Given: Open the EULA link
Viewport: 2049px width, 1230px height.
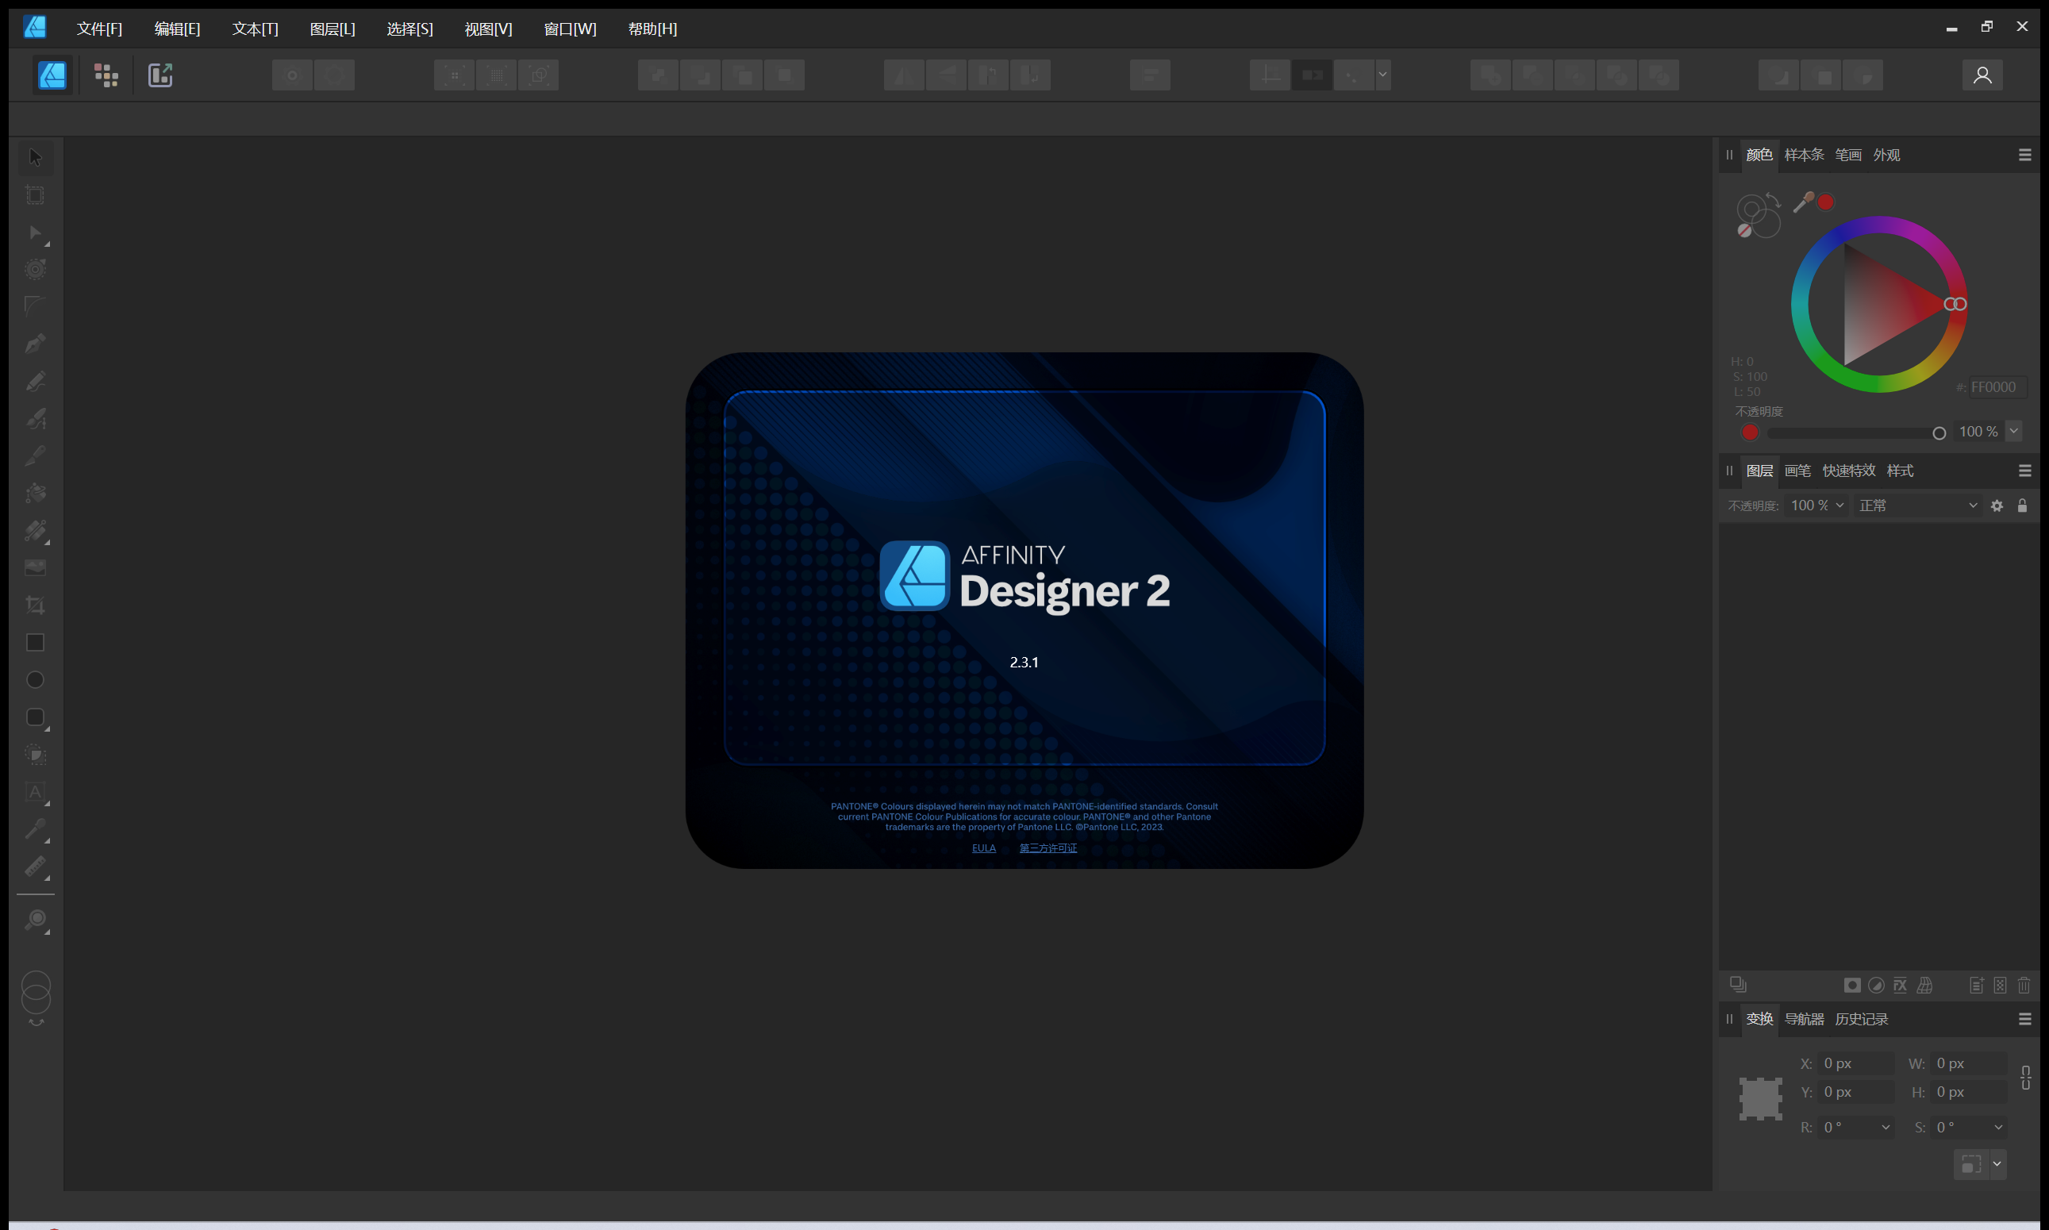Looking at the screenshot, I should 984,848.
